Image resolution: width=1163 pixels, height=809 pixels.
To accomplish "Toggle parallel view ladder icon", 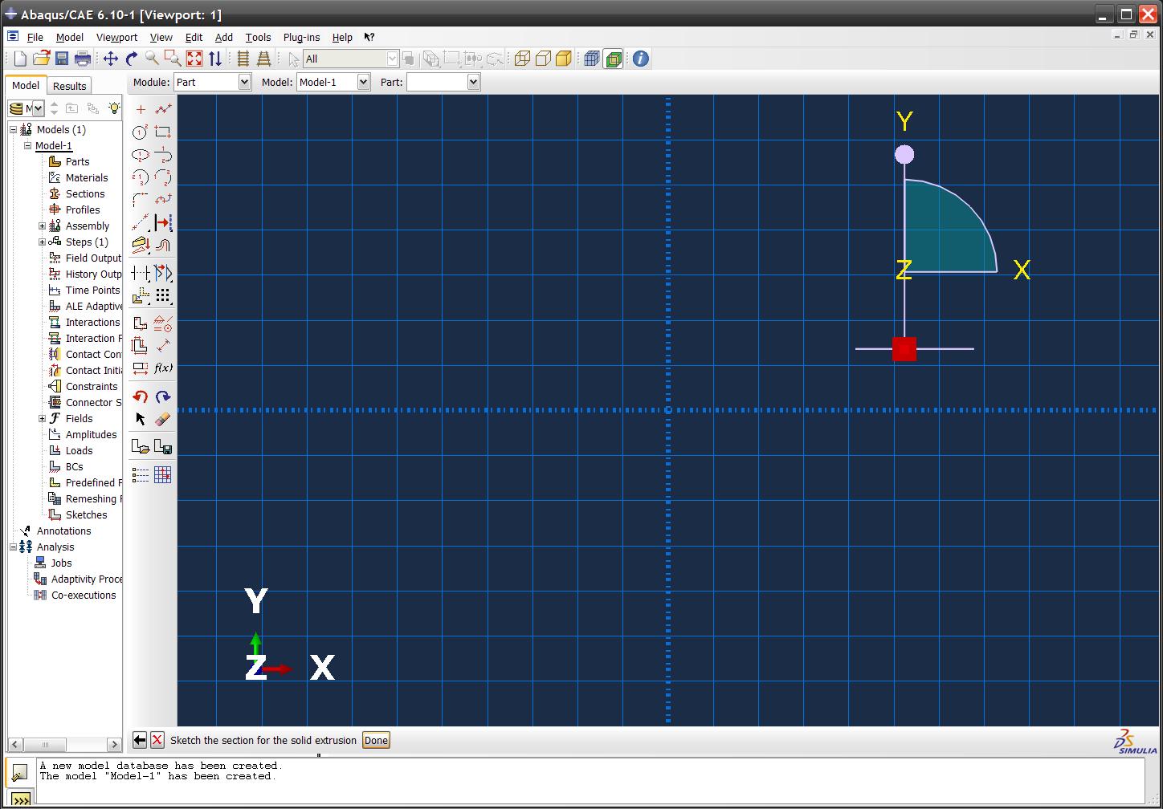I will click(x=243, y=59).
